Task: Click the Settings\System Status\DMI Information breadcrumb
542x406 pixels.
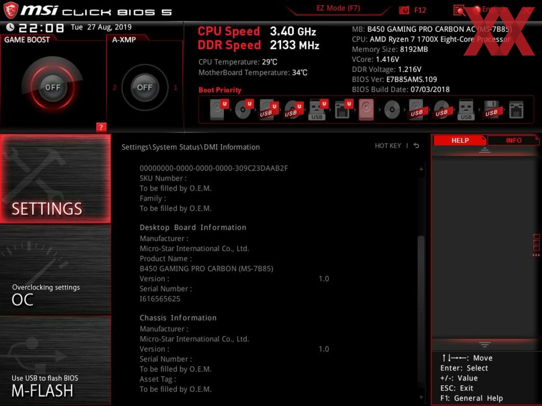Action: (x=190, y=147)
